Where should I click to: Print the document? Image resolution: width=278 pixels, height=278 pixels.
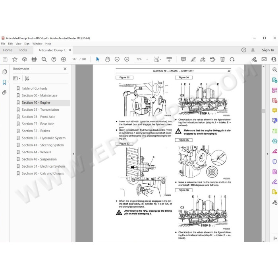click(x=34, y=59)
